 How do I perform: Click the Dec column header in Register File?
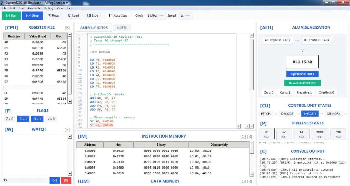(x=59, y=36)
